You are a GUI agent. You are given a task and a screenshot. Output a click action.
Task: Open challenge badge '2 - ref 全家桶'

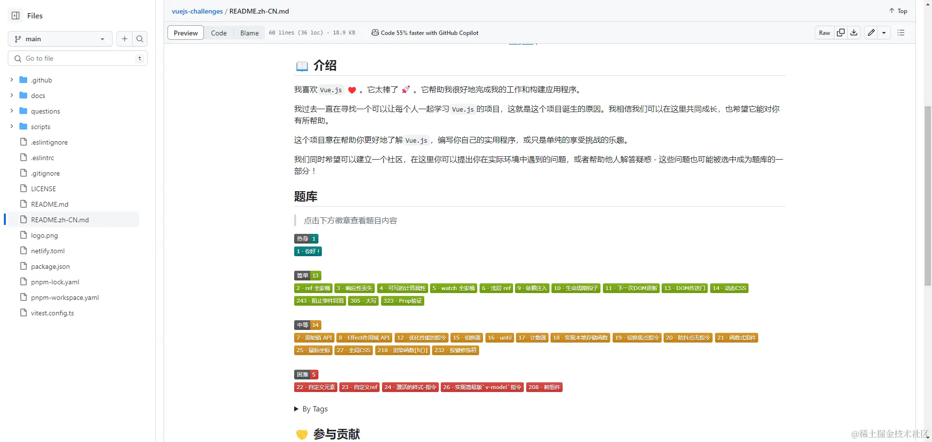tap(313, 288)
